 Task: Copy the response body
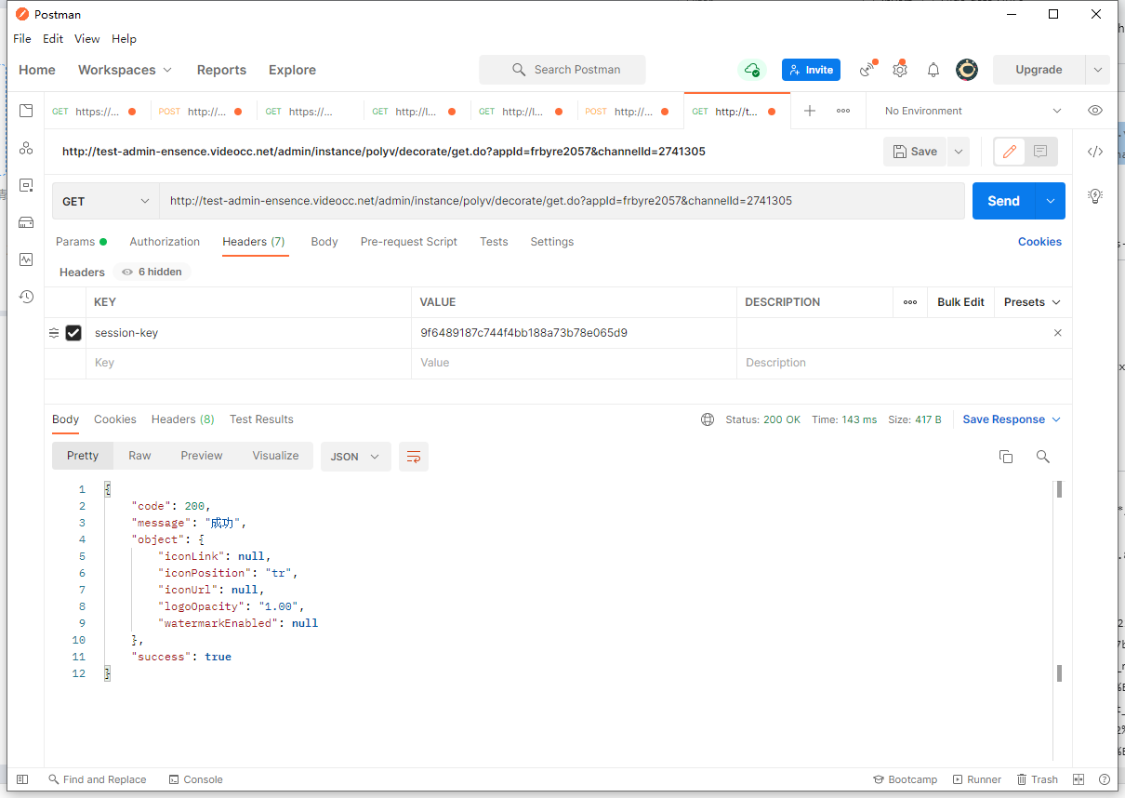pyautogui.click(x=1006, y=457)
